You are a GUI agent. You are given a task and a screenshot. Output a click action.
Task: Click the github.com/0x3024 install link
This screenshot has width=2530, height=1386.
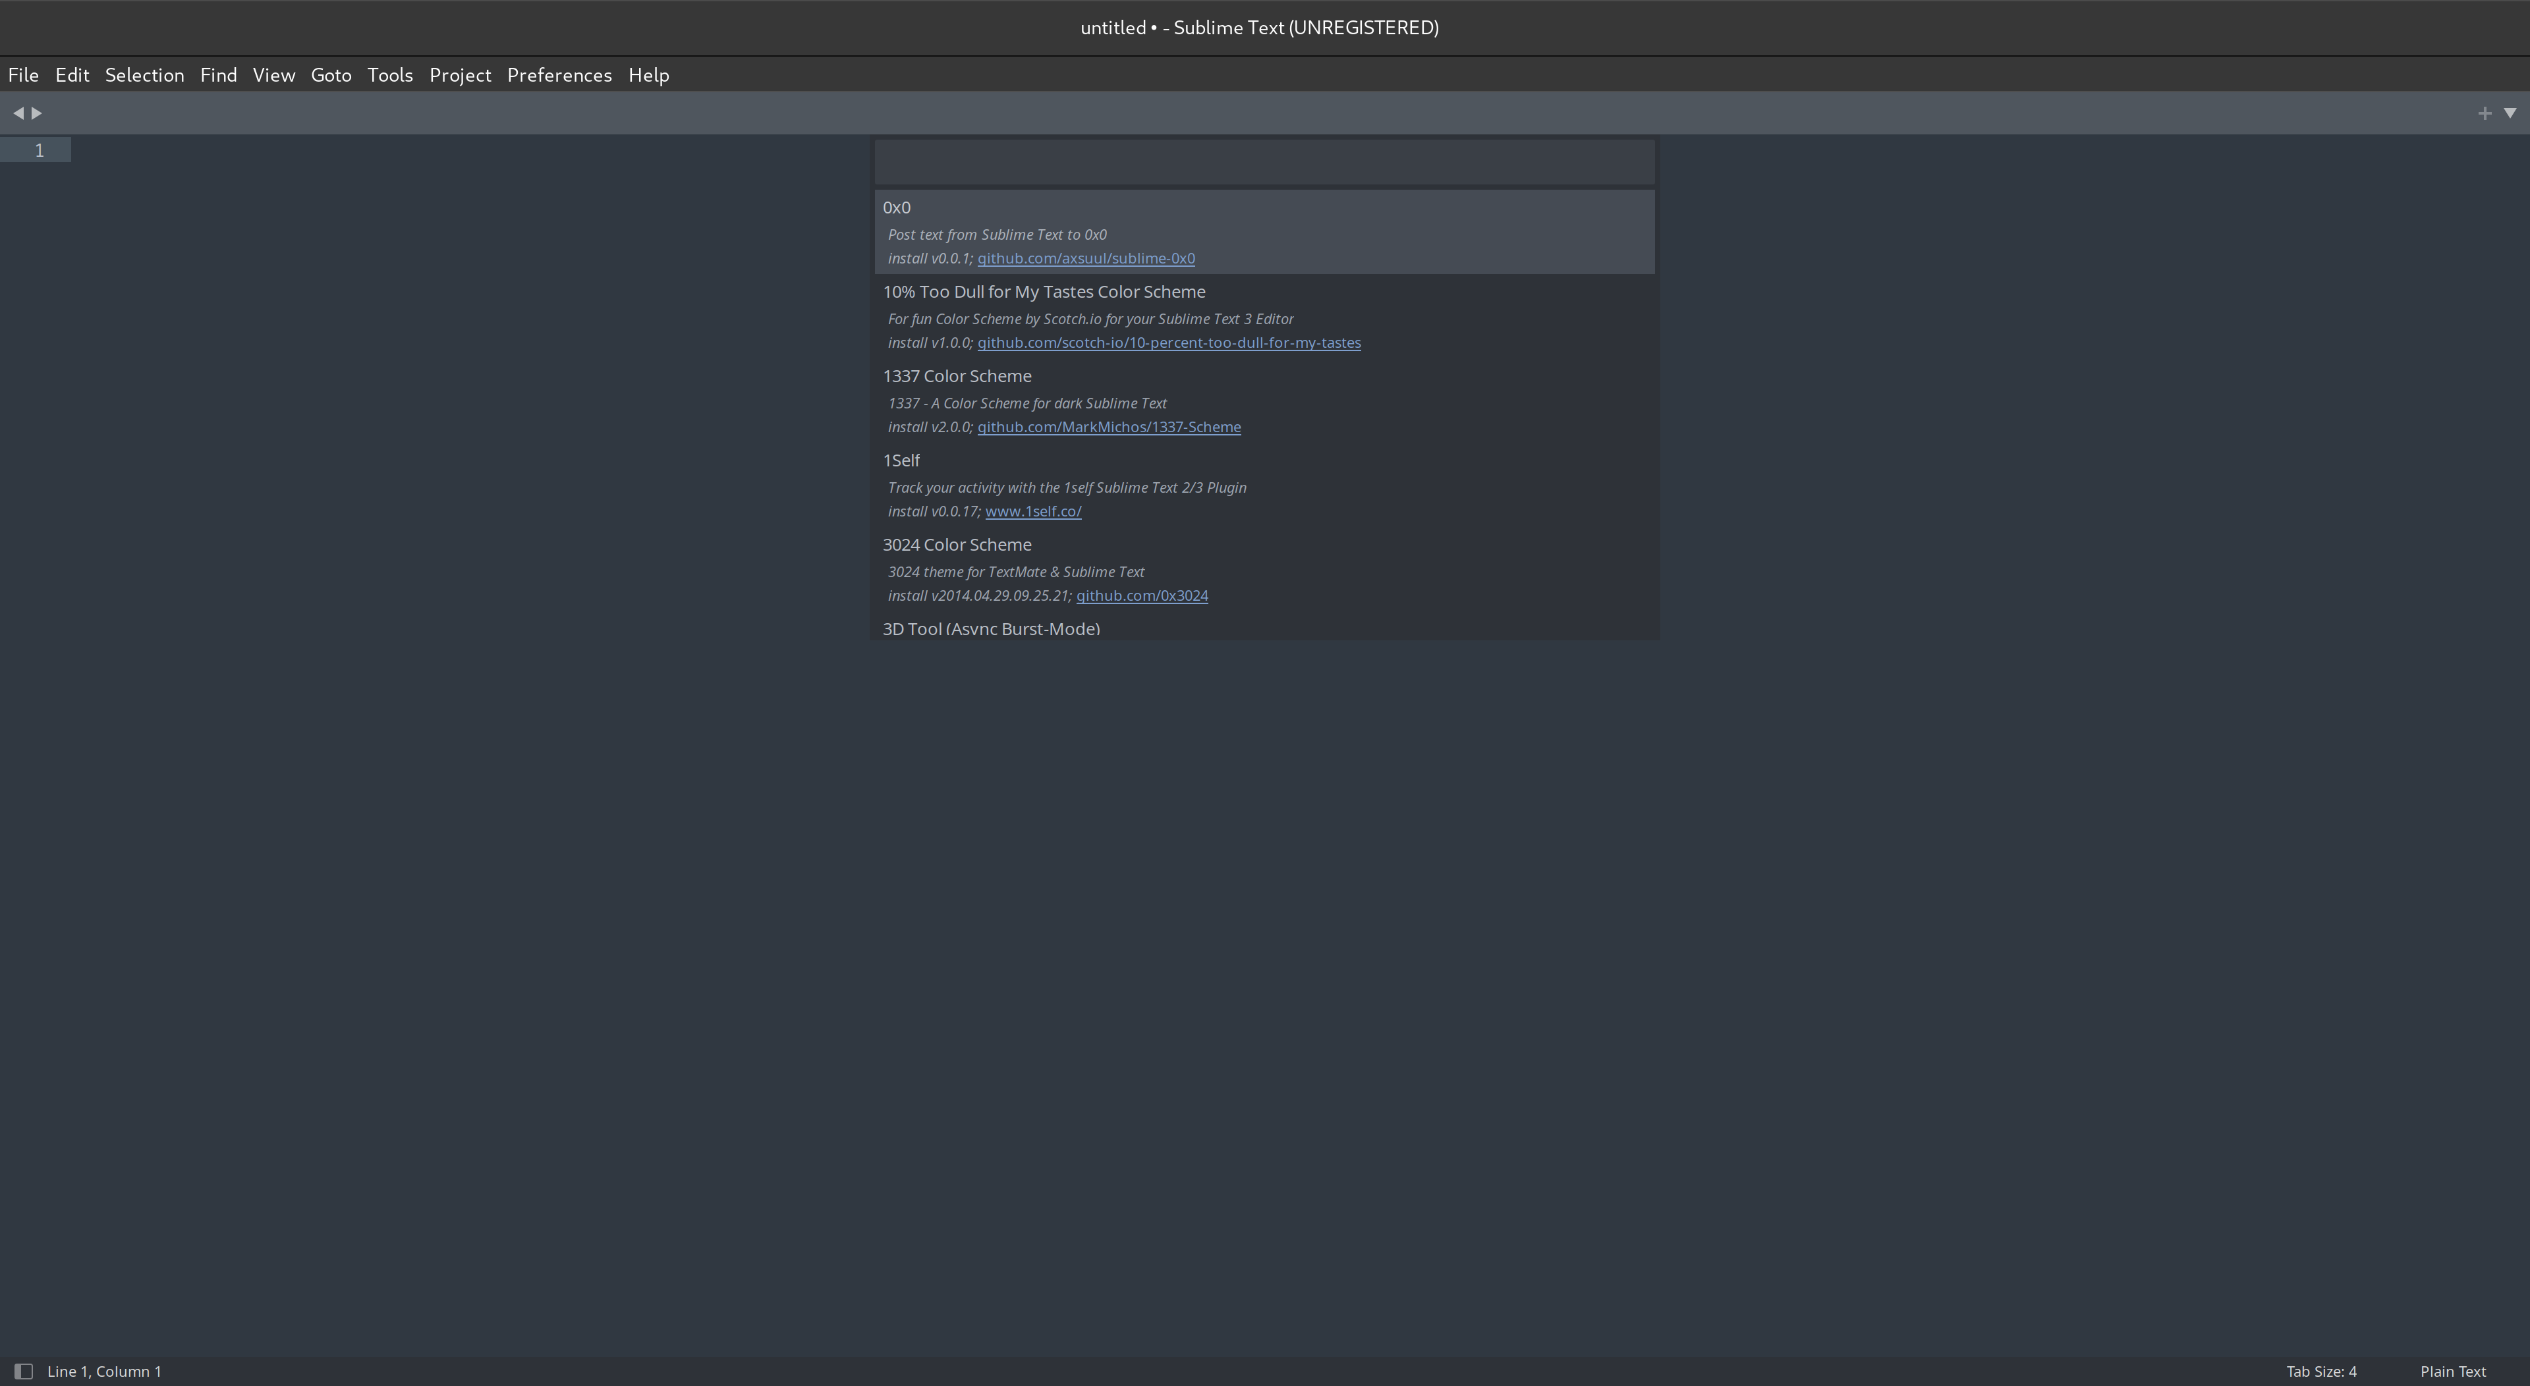coord(1140,596)
